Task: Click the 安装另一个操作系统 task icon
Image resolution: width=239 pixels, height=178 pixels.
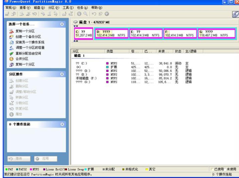Action: (11, 43)
